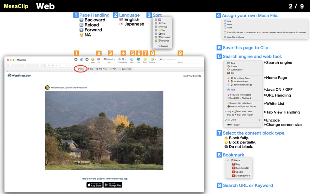Screen dimensions: 310x194
Task: Toggle Reverse sort order
Action: tap(162, 46)
